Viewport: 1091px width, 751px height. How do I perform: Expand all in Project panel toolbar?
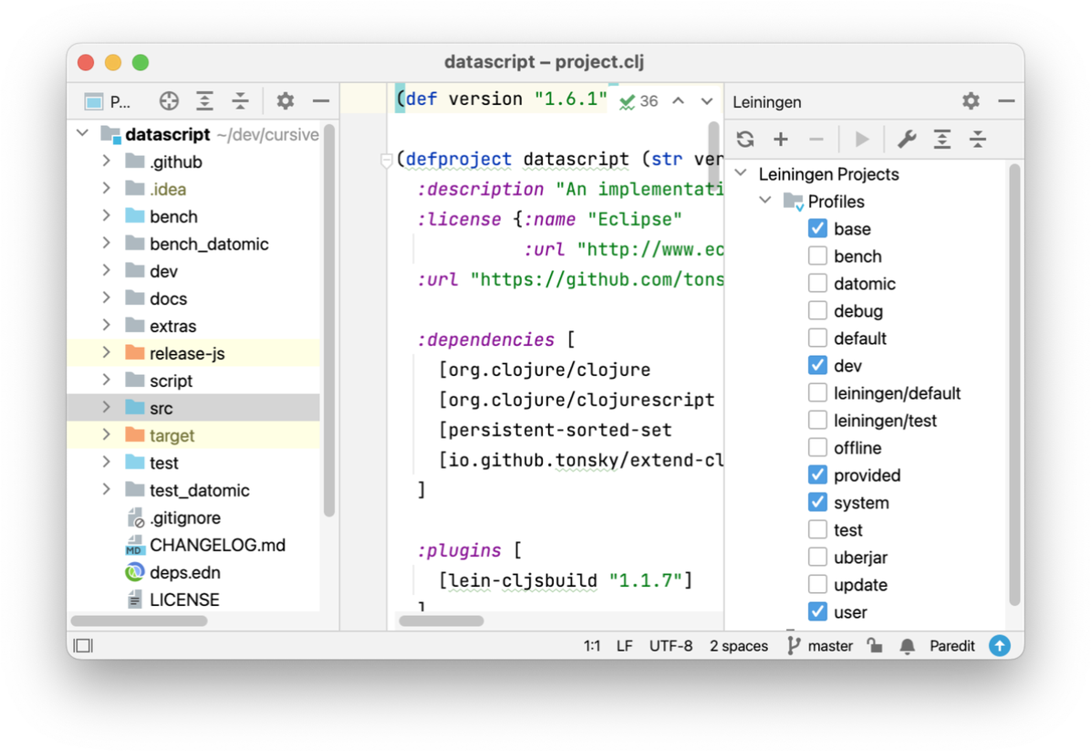[x=204, y=101]
